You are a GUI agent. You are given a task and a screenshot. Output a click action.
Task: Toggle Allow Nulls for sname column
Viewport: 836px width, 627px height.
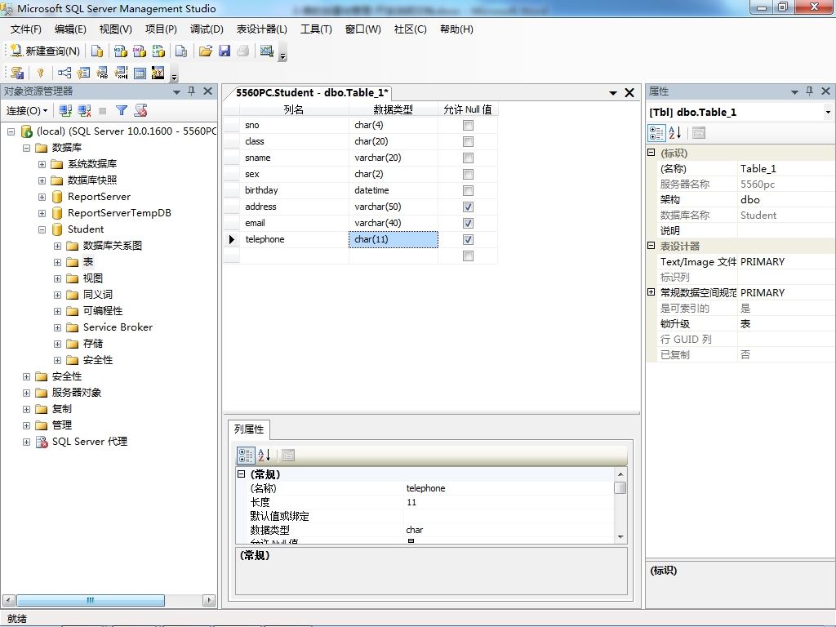pos(468,158)
